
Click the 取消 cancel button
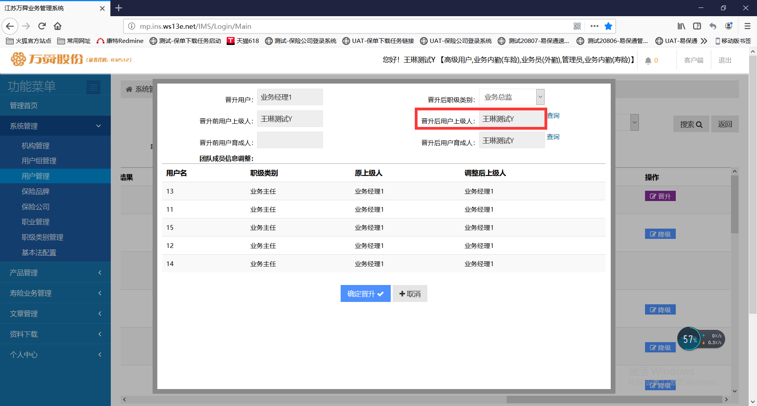[410, 294]
